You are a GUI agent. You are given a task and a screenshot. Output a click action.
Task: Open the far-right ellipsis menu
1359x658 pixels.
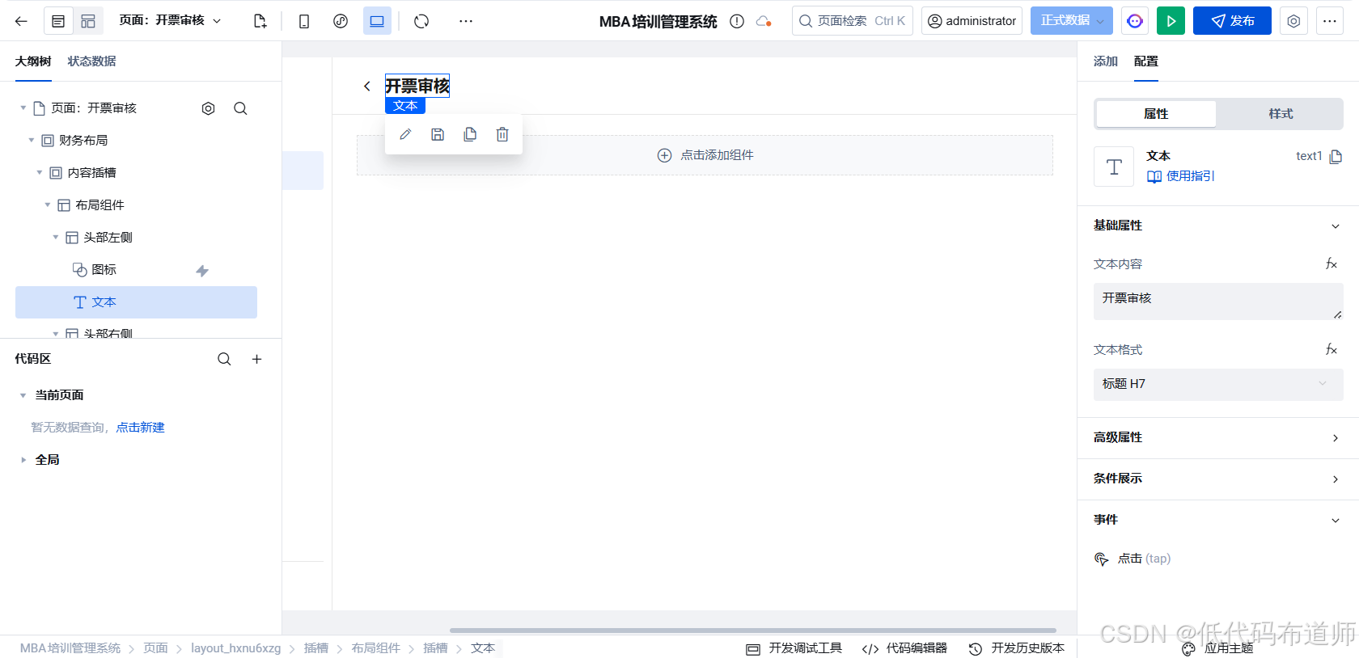pos(1330,21)
